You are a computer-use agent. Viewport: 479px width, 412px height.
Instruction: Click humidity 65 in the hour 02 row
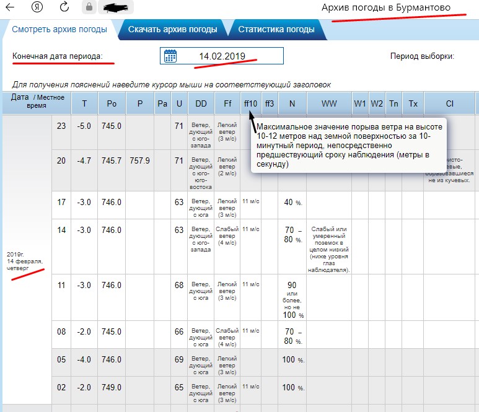click(179, 387)
